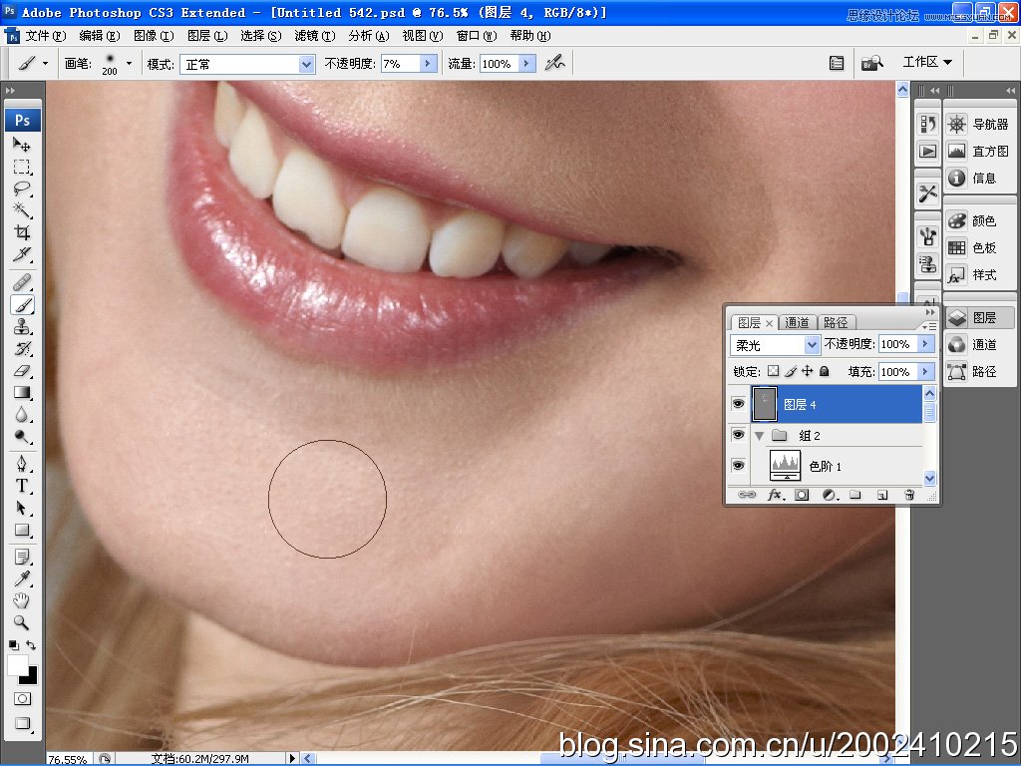Viewport: 1021px width, 766px height.
Task: Open layer 不透明度 slider arrow
Action: pyautogui.click(x=925, y=344)
